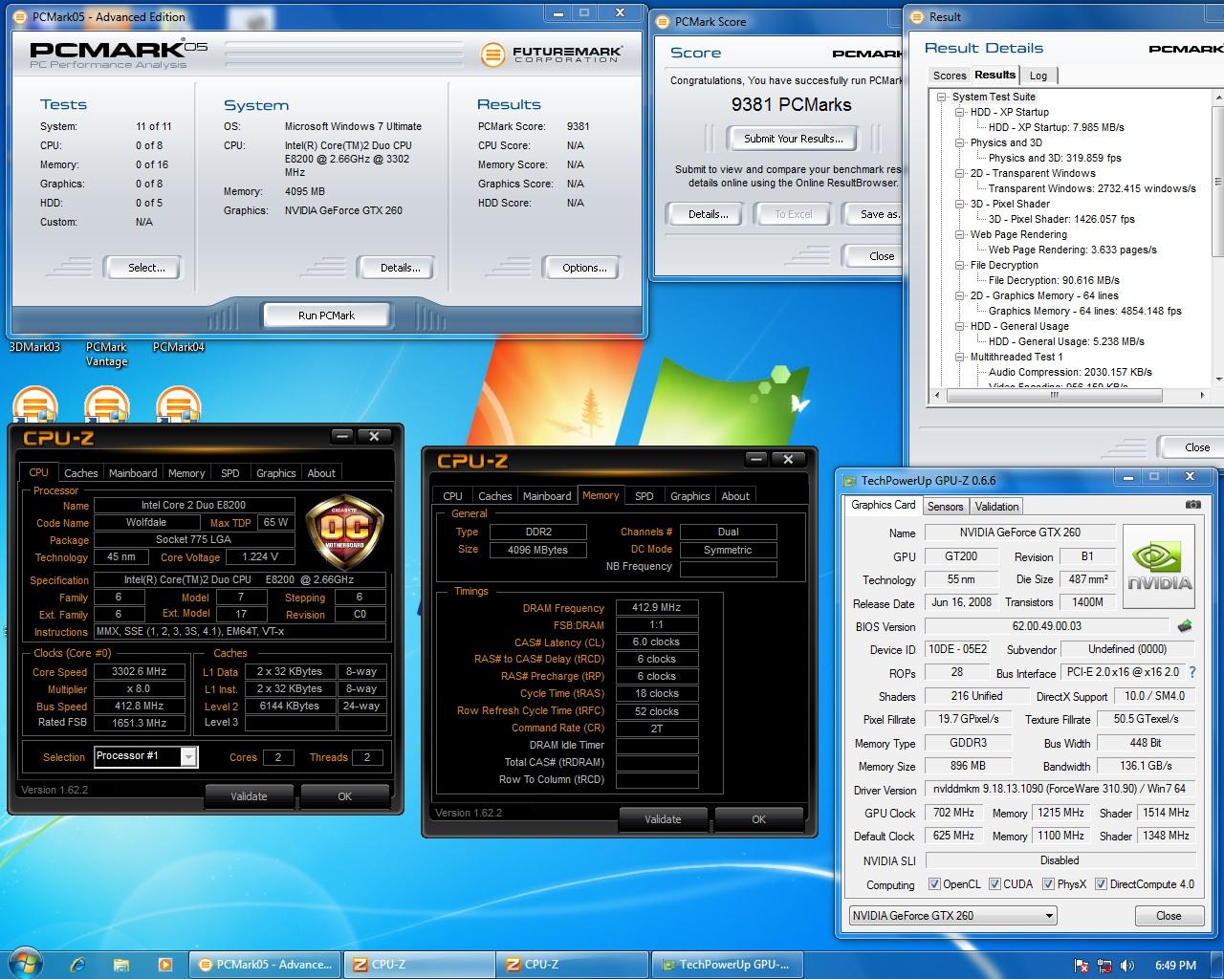The image size is (1224, 979).
Task: Toggle the CUDA checkbox in GPU-Z
Action: (994, 884)
